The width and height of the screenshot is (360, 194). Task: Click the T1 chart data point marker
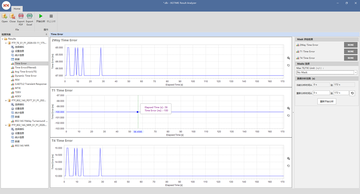[137, 112]
